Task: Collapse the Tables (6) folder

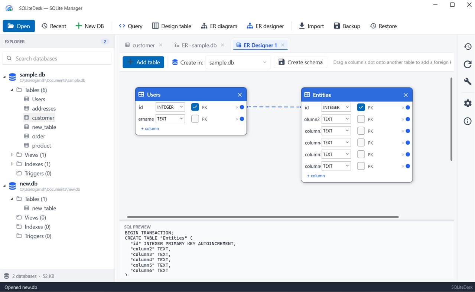Action: coord(12,90)
